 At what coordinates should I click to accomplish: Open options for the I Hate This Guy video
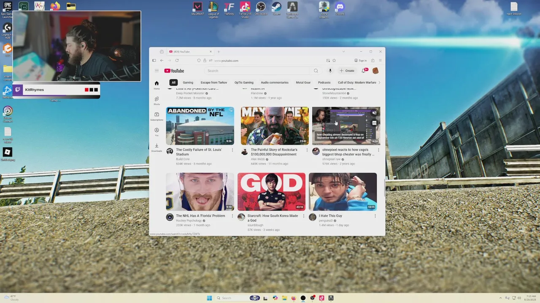tap(375, 216)
